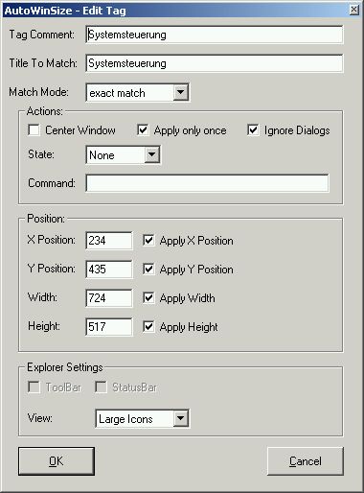Click the Title To Match label
Image resolution: width=364 pixels, height=493 pixels.
coord(43,63)
